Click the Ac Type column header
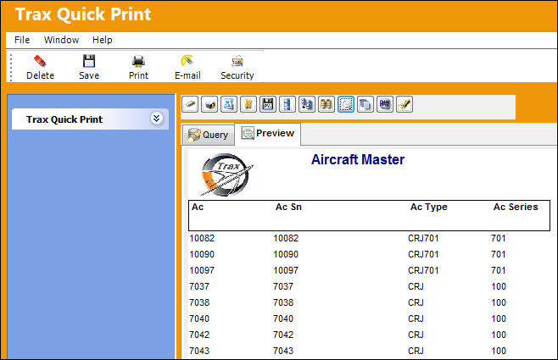 [428, 207]
